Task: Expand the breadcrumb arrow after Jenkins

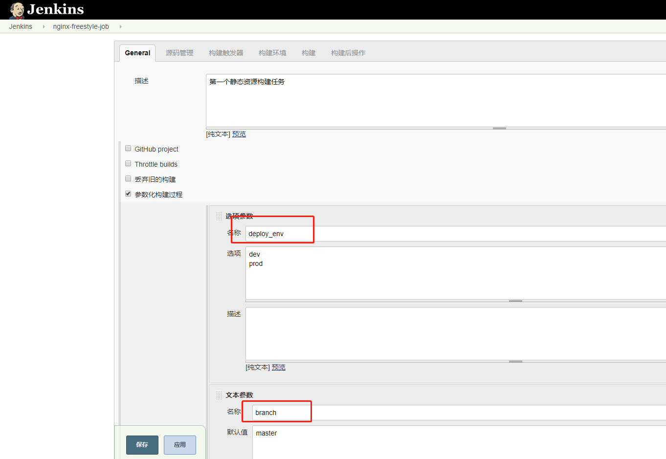Action: coord(44,26)
